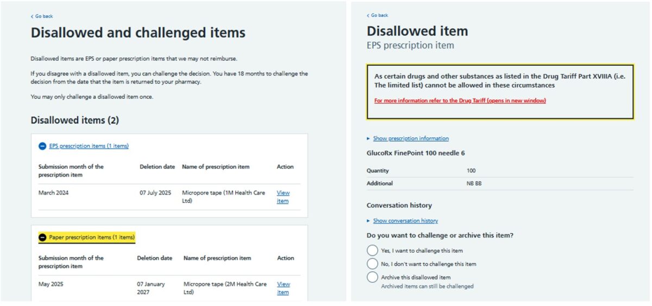Click the triangle arrow beside Show prescription information
652x306 pixels.
[x=368, y=139]
